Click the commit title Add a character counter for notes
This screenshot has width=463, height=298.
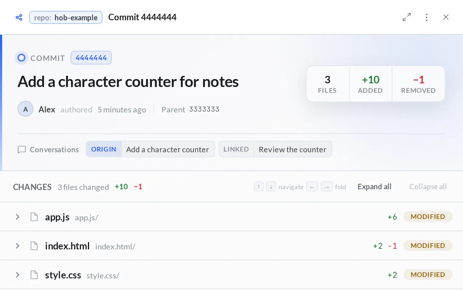(x=128, y=82)
